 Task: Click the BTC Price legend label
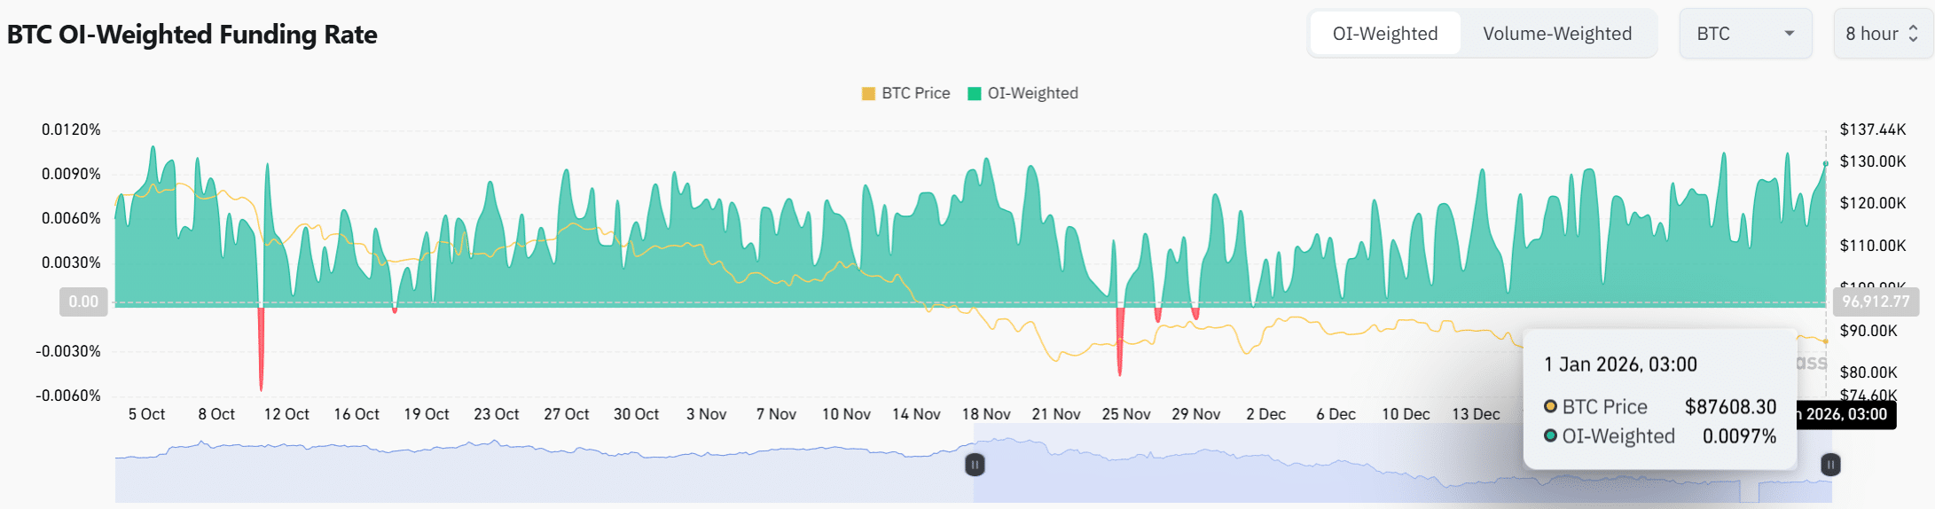[x=915, y=93]
